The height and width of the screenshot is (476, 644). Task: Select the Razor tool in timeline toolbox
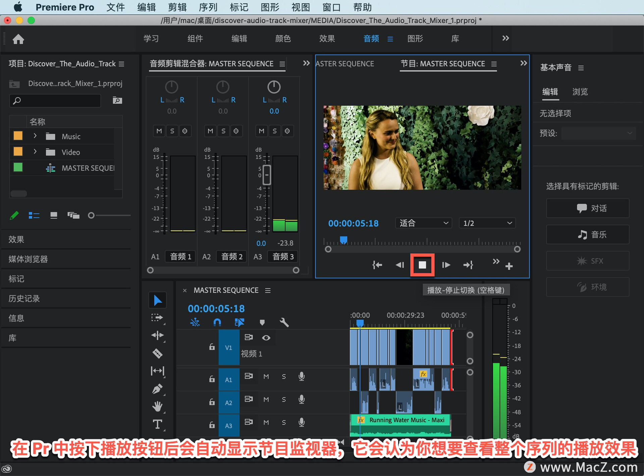pos(157,353)
